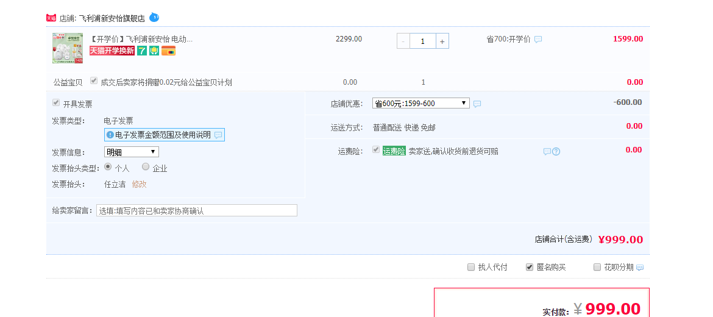Open the 店铺优惠 省600元 dropdown
Screen dimensions: 713x317
tap(421, 103)
